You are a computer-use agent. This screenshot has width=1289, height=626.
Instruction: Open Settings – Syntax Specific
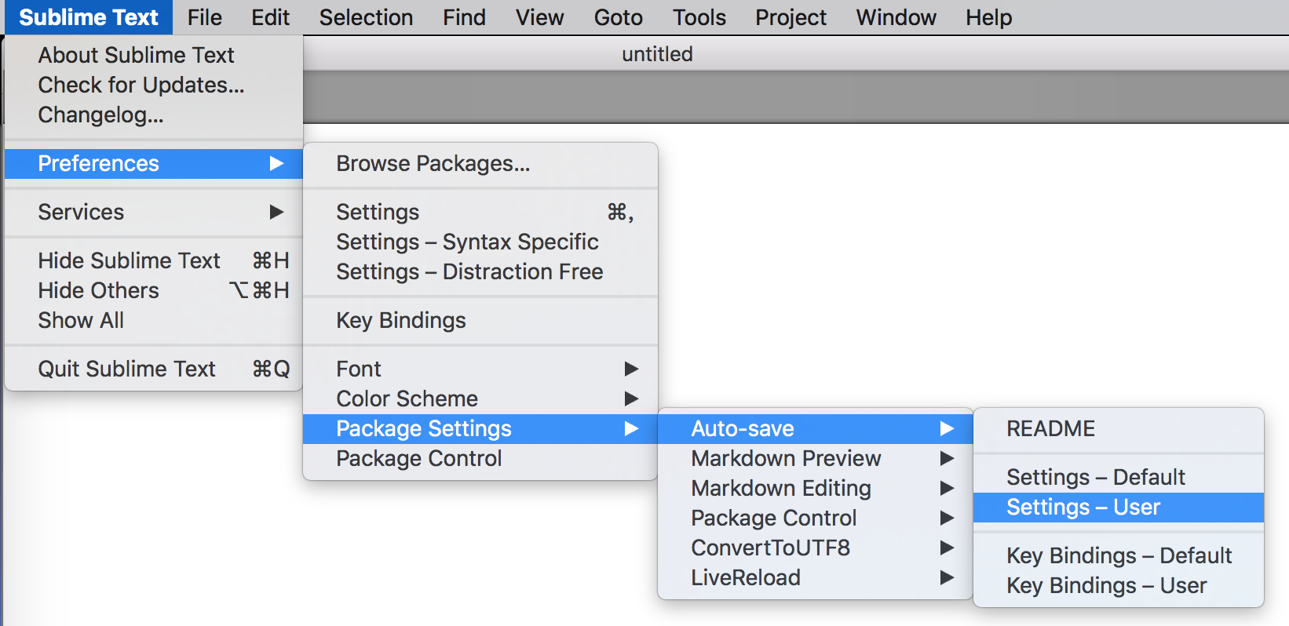pos(467,242)
